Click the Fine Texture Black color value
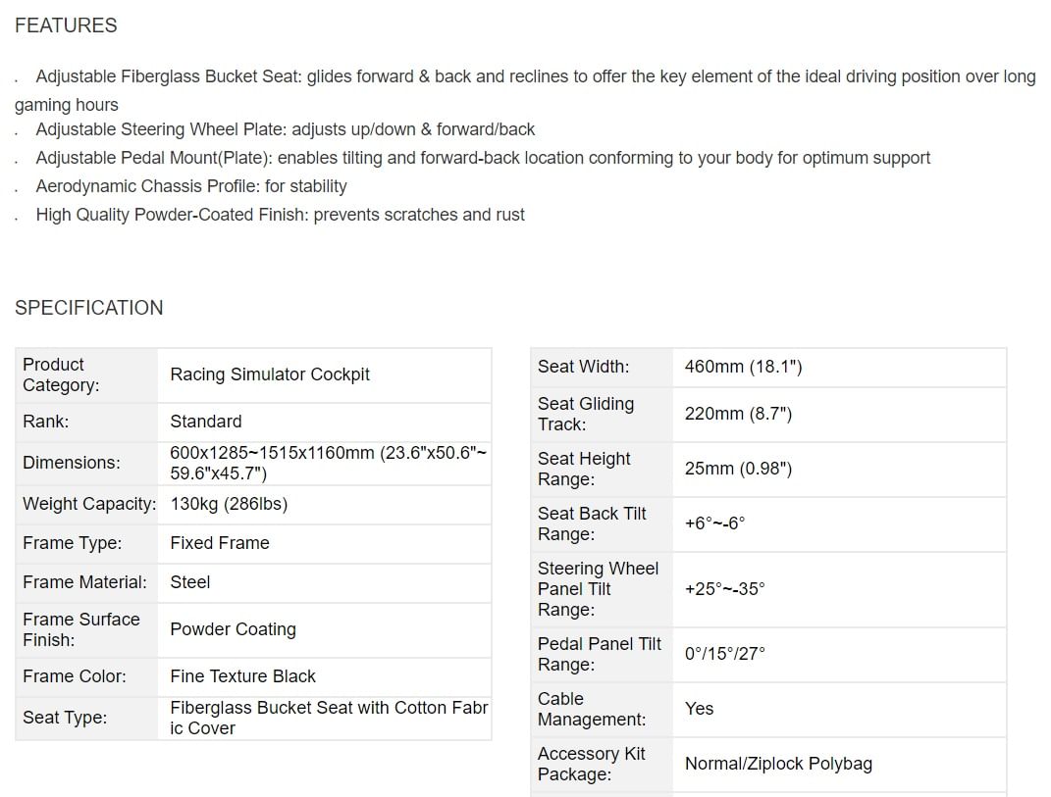 (242, 676)
